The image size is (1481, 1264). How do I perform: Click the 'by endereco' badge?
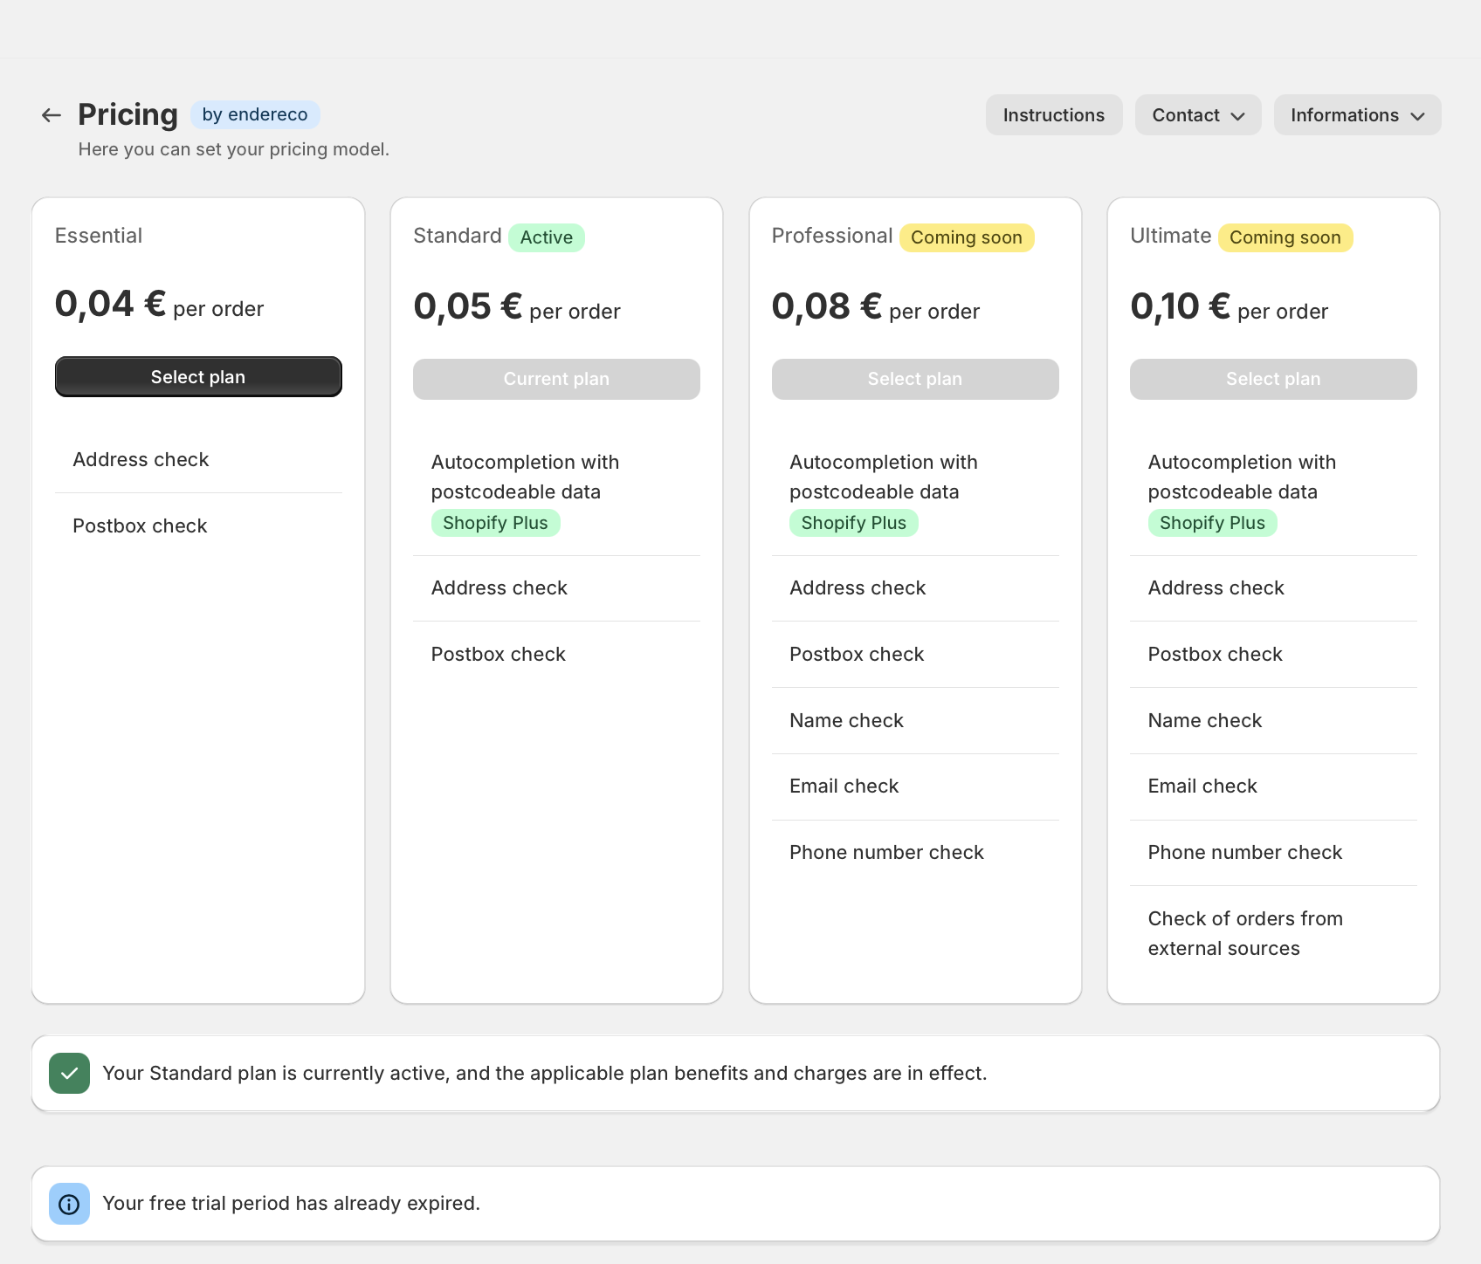255,114
